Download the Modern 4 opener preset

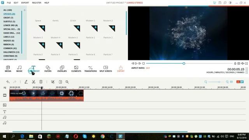60,45
